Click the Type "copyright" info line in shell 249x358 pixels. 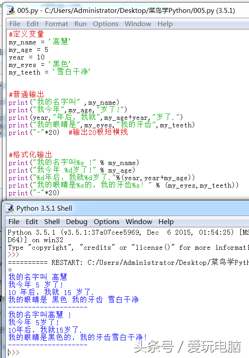[x=128, y=248]
